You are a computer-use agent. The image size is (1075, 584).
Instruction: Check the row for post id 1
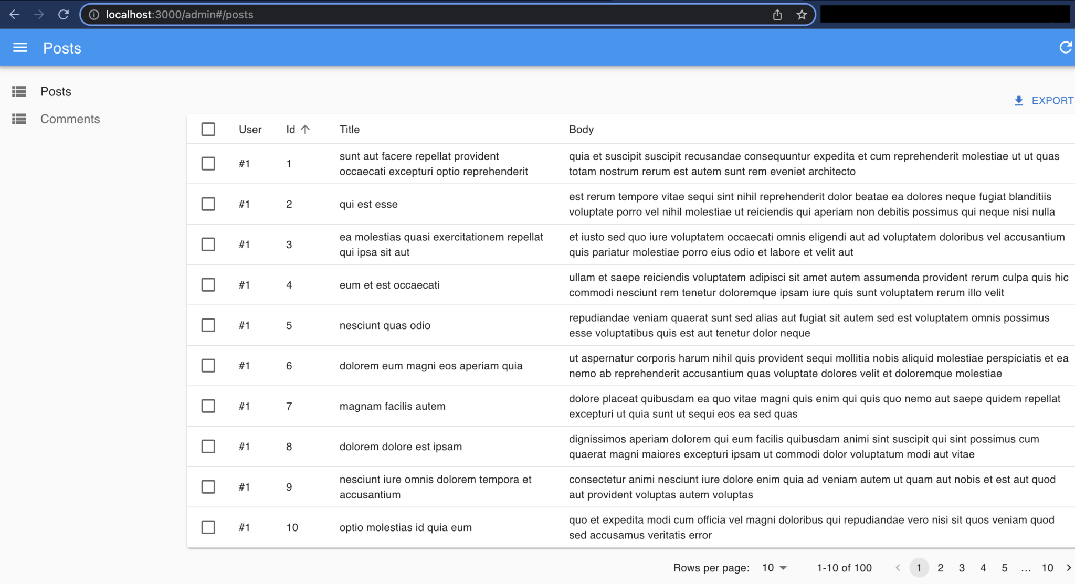pyautogui.click(x=208, y=164)
